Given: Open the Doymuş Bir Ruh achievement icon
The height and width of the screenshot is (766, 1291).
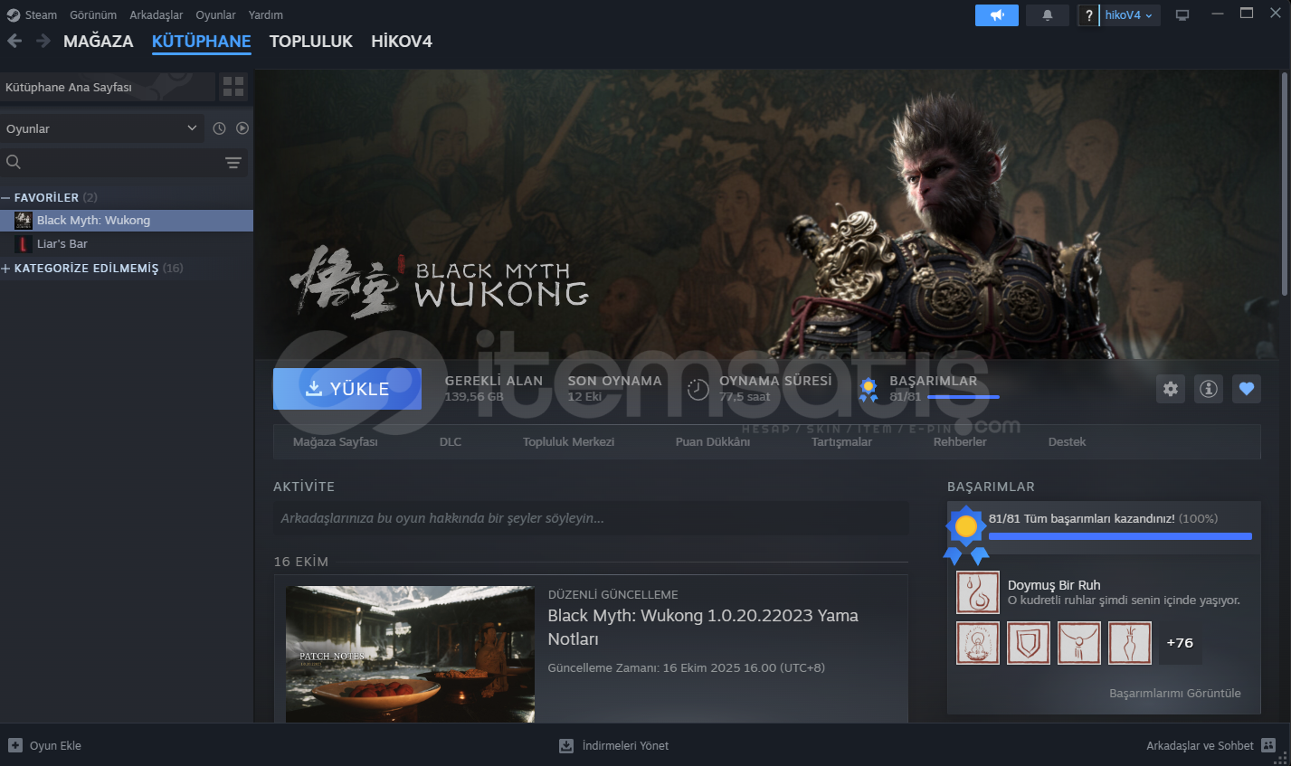Looking at the screenshot, I should coord(978,592).
